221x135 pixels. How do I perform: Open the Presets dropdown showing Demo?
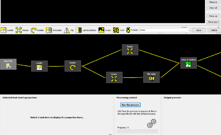(165, 30)
